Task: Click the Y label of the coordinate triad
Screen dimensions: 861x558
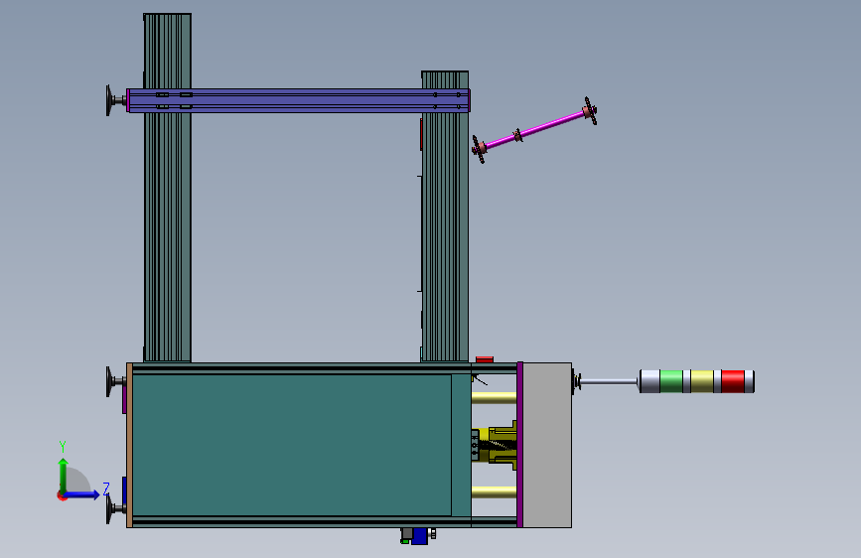Action: point(63,447)
